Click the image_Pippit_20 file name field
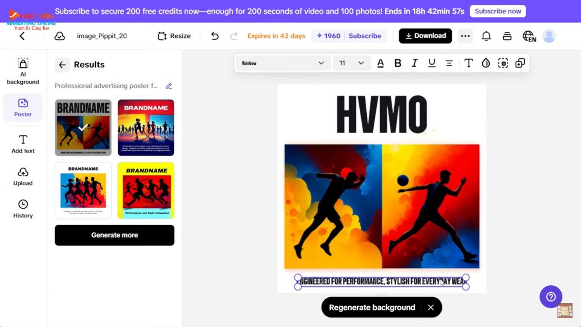This screenshot has width=581, height=327. [102, 36]
